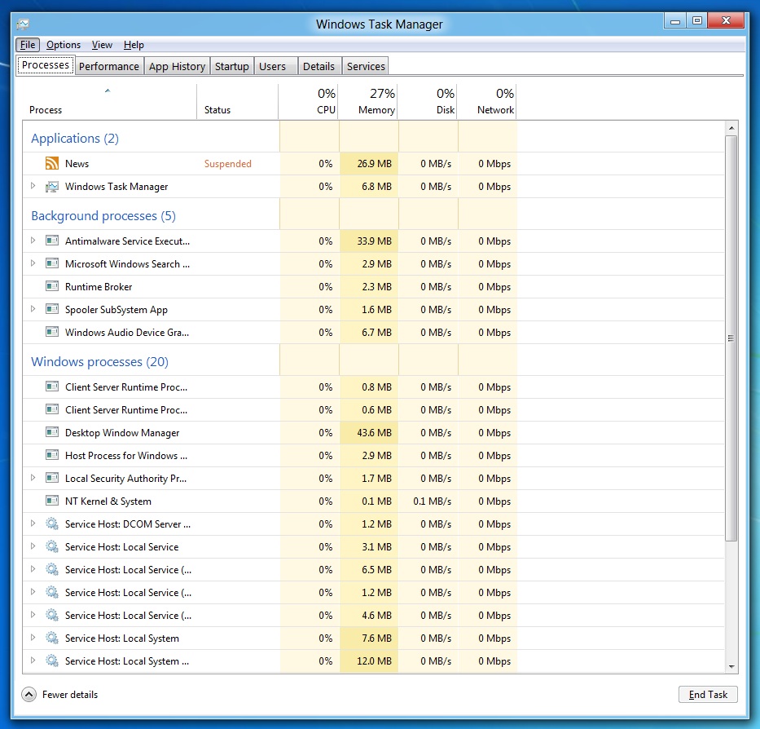Select the Processes tab
760x729 pixels.
(x=46, y=65)
